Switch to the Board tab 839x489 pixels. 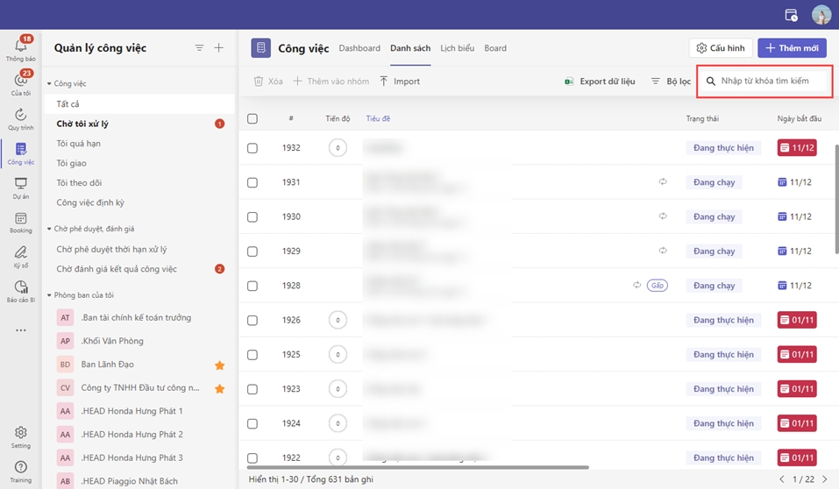point(495,48)
